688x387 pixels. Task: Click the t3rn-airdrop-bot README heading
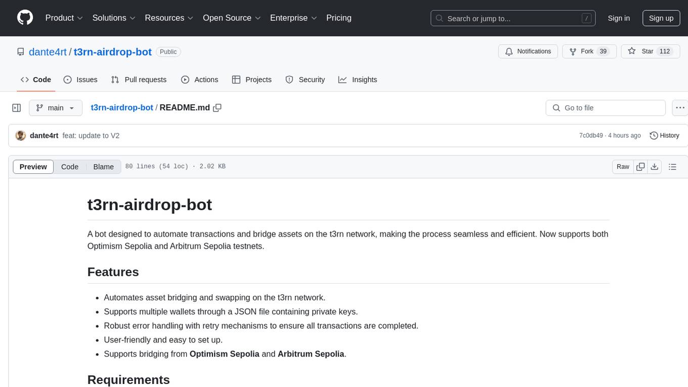[150, 205]
